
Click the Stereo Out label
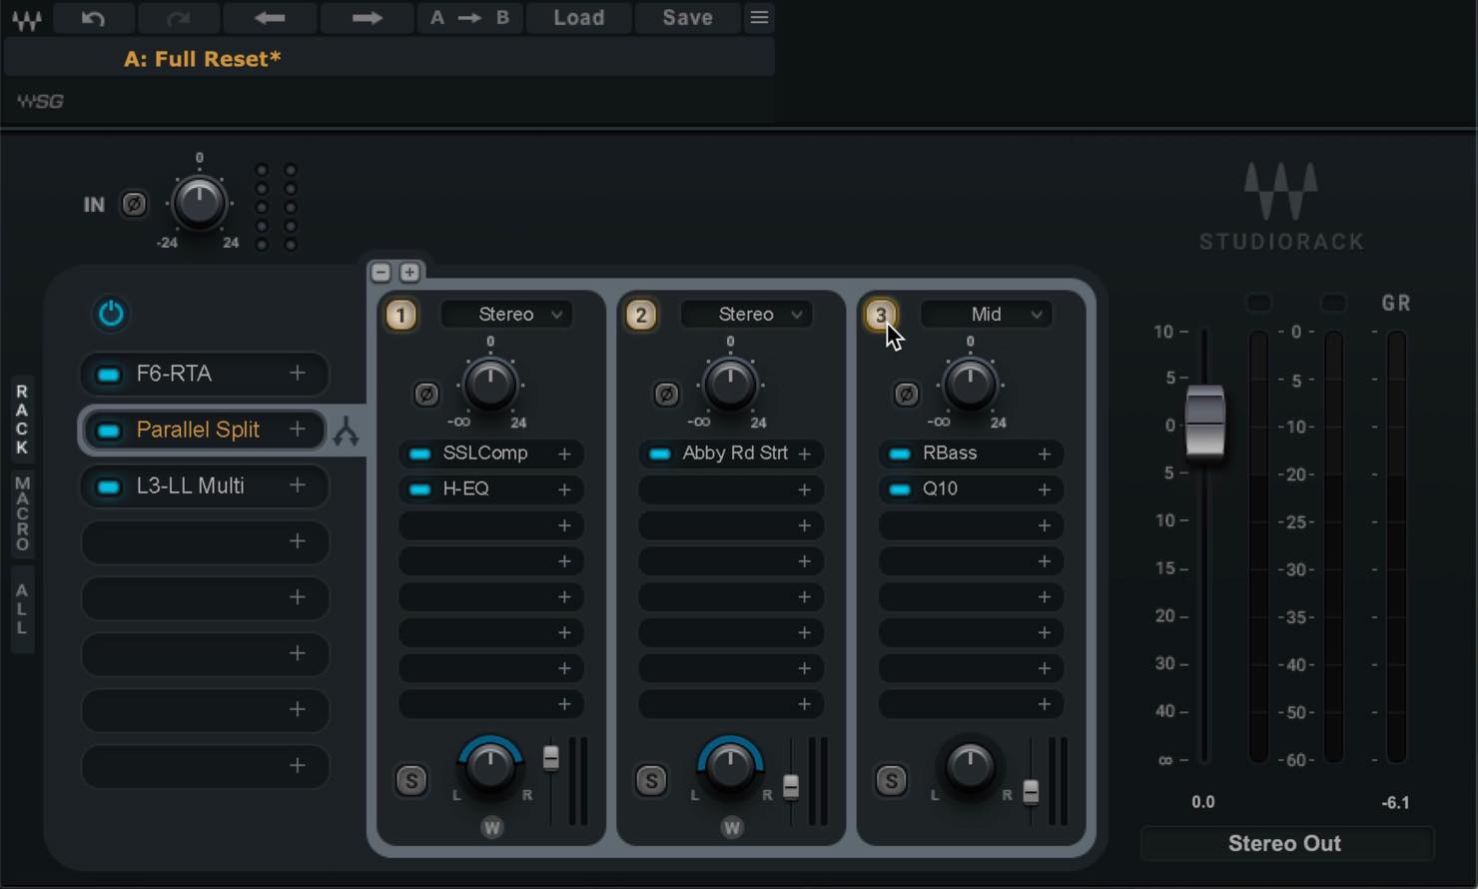tap(1285, 844)
